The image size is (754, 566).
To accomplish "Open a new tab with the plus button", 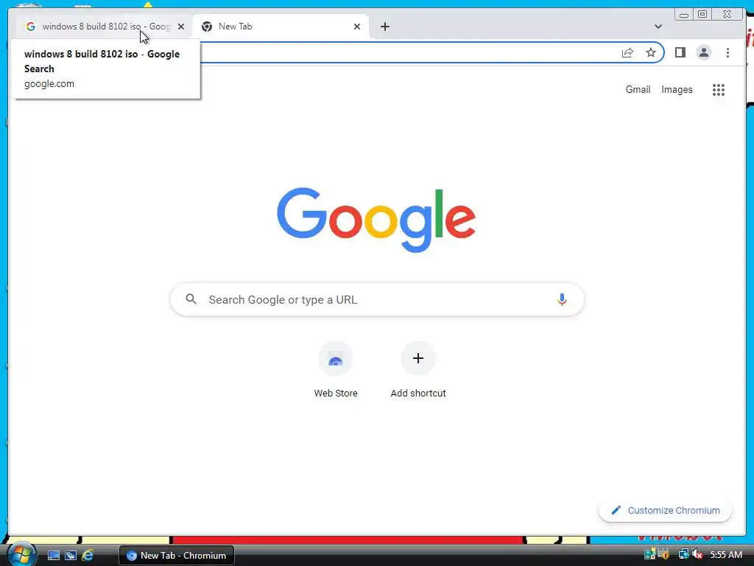I will (384, 27).
